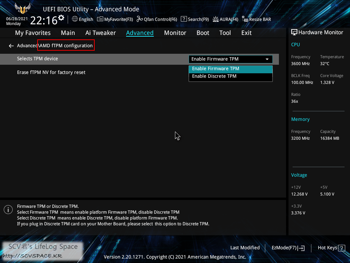Choose Enable Firmware TPM option in list
This screenshot has width=350, height=263.
pos(231,69)
